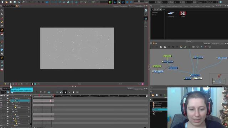228x128 pixels.
Task: Toggle the checkbox on the selected Timeline layer
Action: click(x=8, y=101)
